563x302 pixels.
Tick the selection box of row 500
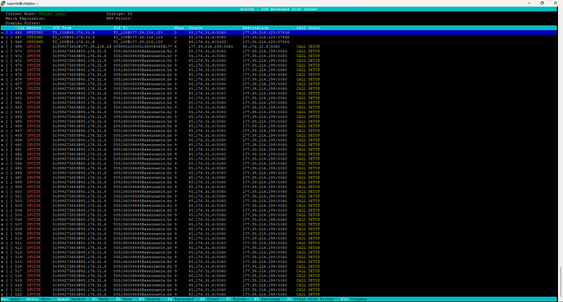pos(9,191)
